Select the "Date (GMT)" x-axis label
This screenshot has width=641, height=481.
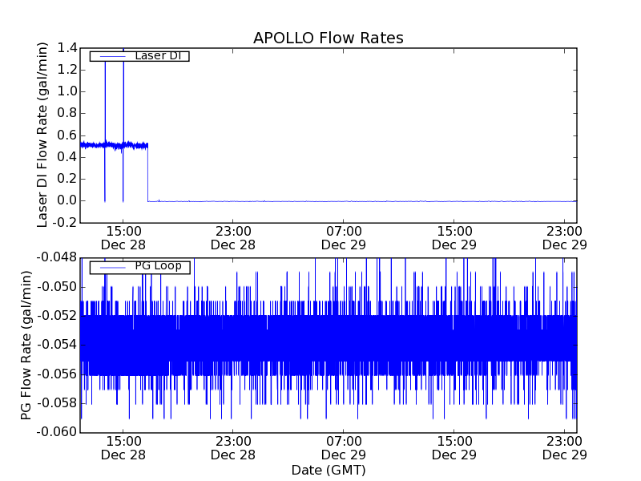(x=328, y=470)
